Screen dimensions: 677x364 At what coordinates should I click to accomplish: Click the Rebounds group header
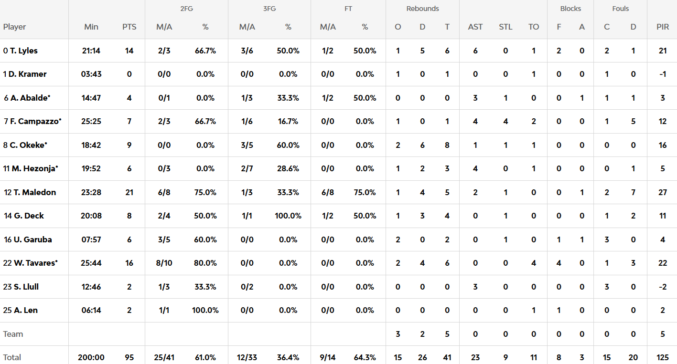tap(422, 9)
